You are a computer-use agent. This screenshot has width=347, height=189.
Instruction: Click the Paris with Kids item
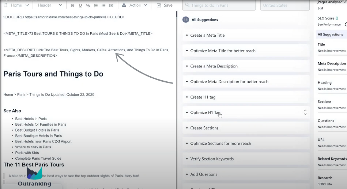[x=27, y=153]
